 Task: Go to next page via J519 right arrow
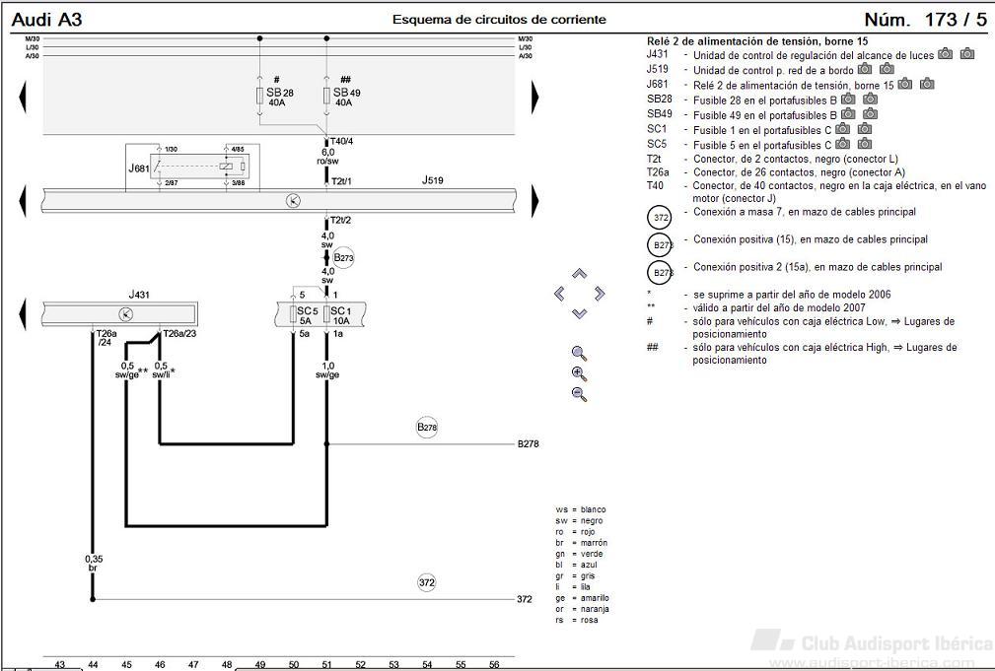[534, 201]
